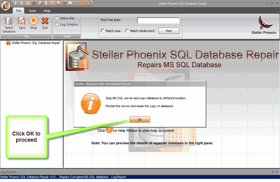
Task: Click 'Restart the server and repair' message
Action: click(140, 106)
